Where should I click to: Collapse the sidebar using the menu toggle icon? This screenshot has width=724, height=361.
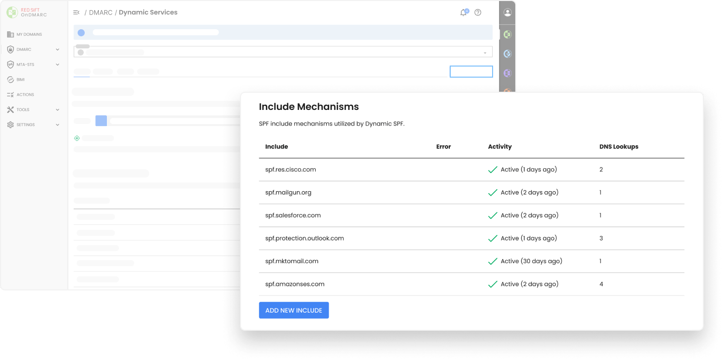click(x=76, y=12)
